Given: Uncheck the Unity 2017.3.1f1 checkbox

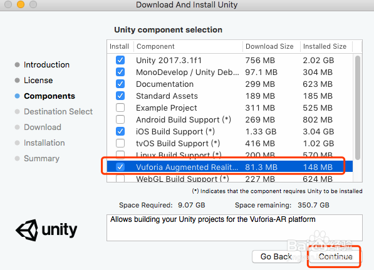Looking at the screenshot, I should tap(120, 60).
